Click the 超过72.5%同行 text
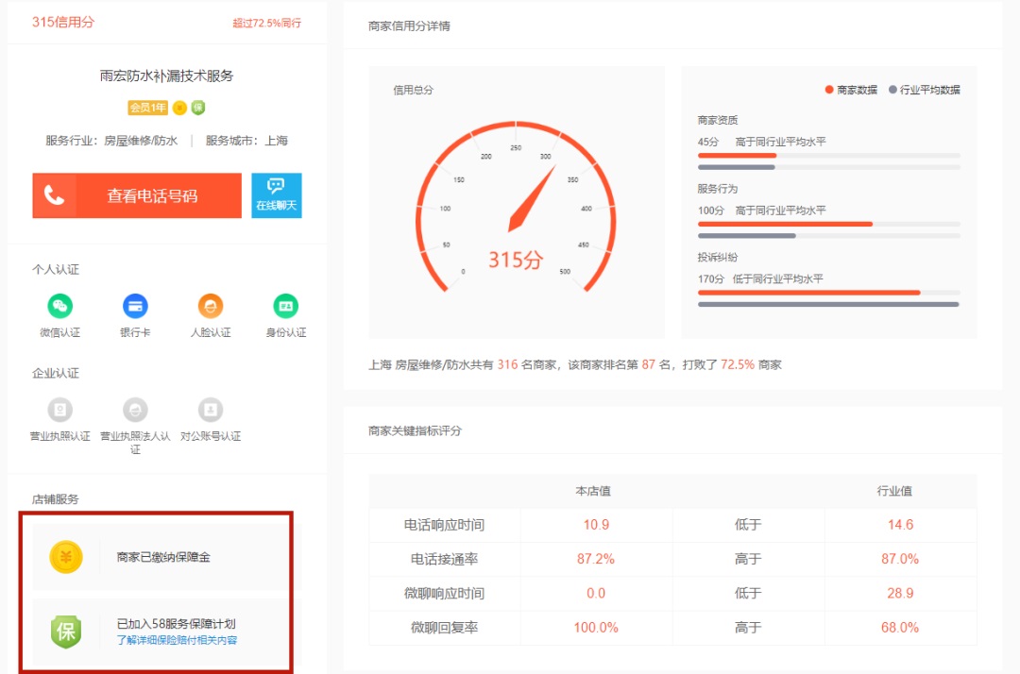The image size is (1020, 674). [267, 23]
